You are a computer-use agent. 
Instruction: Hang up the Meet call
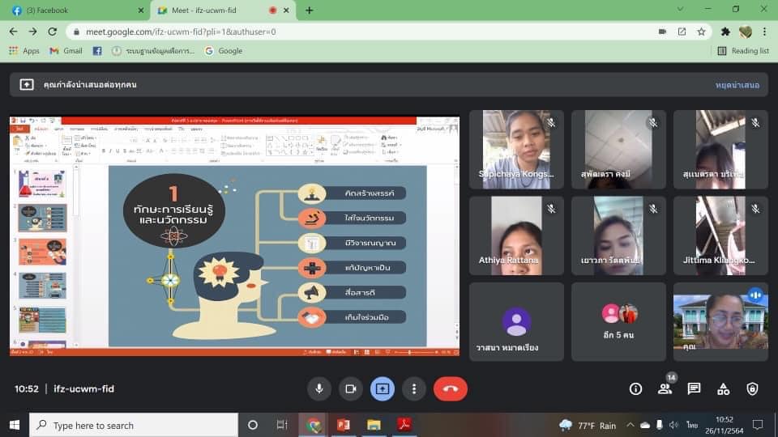pos(450,388)
